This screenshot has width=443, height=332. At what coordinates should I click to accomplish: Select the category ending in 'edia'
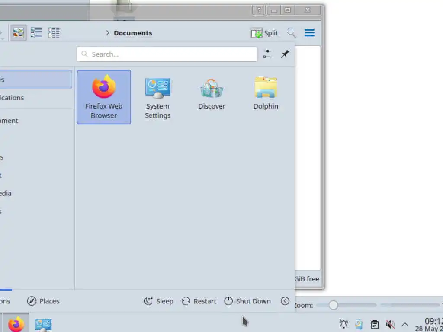click(35, 193)
